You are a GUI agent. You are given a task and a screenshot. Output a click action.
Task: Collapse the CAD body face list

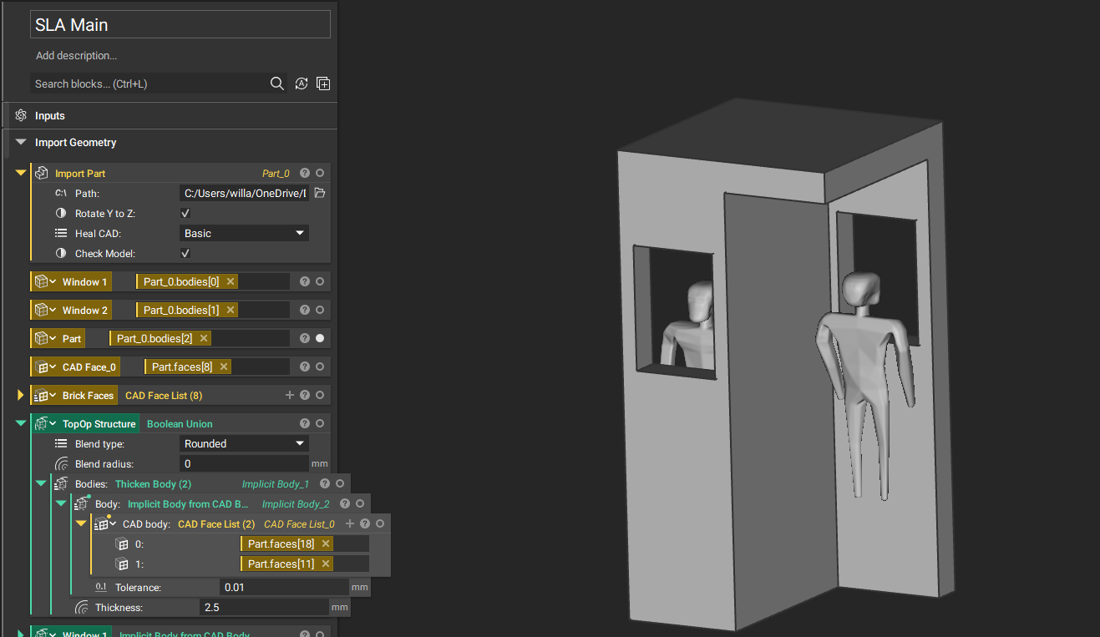[81, 523]
